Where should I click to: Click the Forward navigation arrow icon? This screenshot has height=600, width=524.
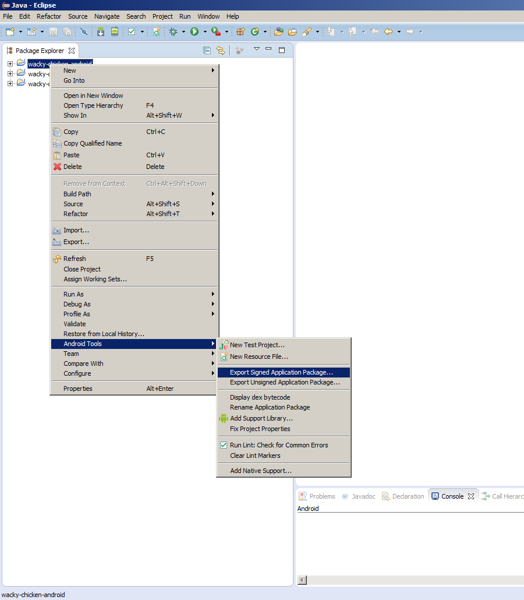[x=410, y=32]
